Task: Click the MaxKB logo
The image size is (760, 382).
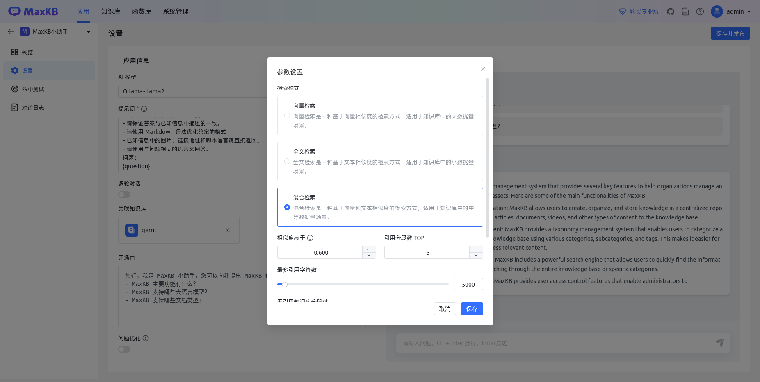Action: click(x=33, y=11)
